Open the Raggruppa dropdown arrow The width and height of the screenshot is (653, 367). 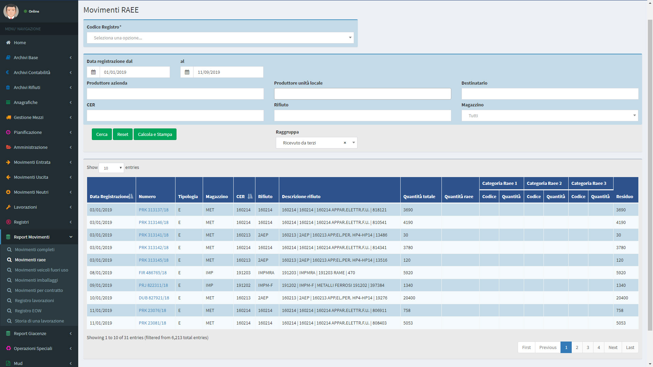point(354,143)
